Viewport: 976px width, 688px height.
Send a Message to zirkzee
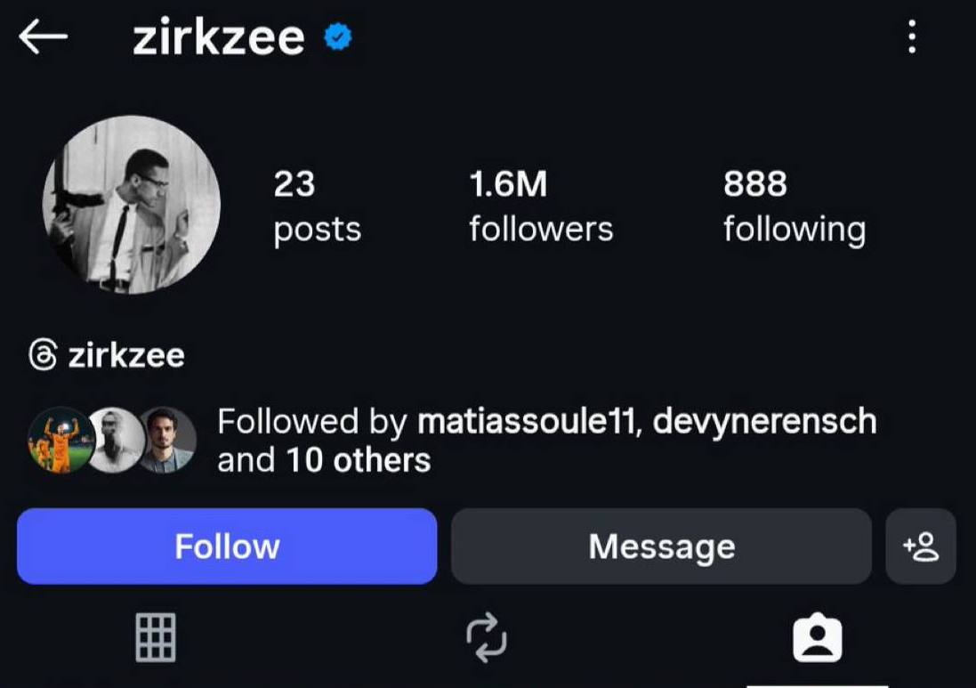click(661, 546)
